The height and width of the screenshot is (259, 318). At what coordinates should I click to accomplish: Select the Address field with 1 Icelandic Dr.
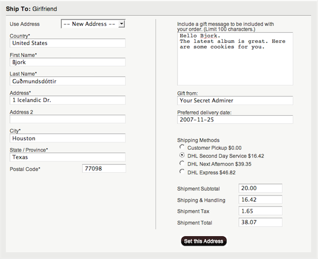68,100
